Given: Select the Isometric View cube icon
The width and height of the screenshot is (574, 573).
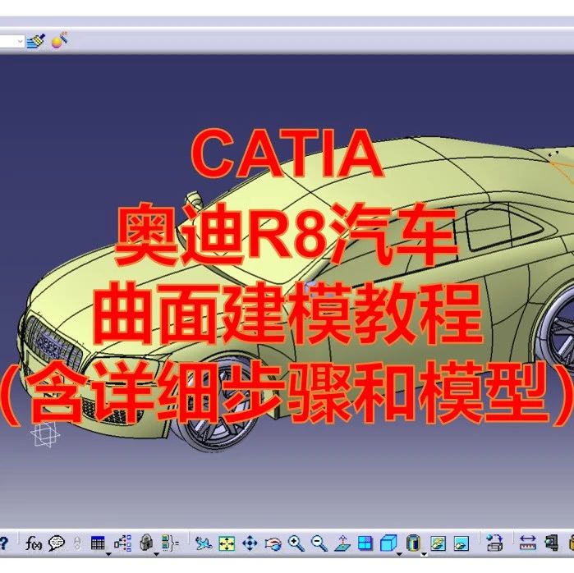Looking at the screenshot, I should coord(388,543).
